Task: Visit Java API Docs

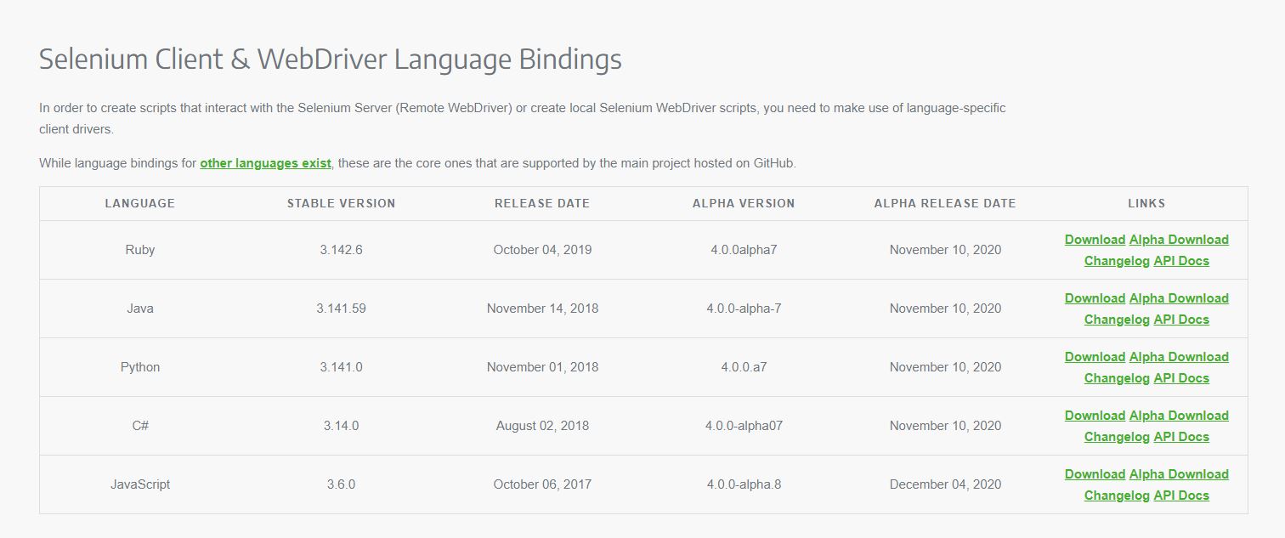Action: pyautogui.click(x=1181, y=320)
